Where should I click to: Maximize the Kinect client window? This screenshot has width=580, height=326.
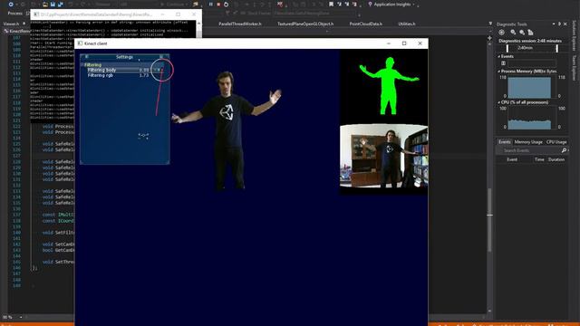coord(404,43)
